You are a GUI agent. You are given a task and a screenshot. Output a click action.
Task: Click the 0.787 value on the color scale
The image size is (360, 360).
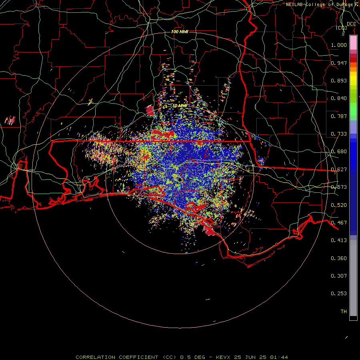pyautogui.click(x=339, y=116)
